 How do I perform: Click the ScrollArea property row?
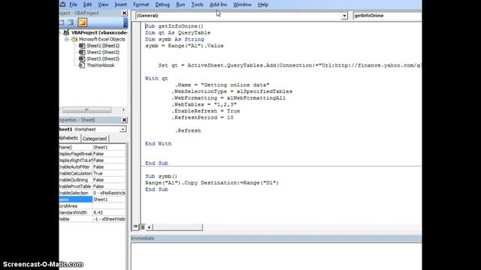pyautogui.click(x=92, y=206)
